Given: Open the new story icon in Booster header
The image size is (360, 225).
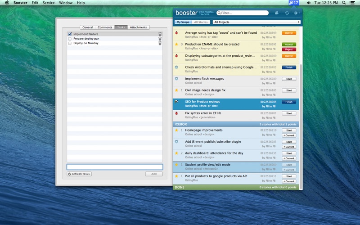Looking at the screenshot, I should point(277,13).
